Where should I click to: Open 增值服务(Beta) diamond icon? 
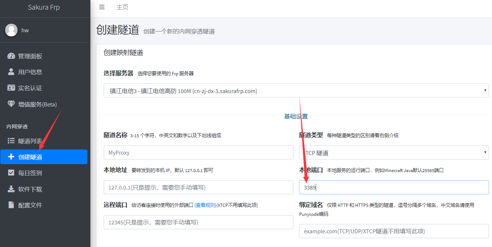click(x=11, y=104)
